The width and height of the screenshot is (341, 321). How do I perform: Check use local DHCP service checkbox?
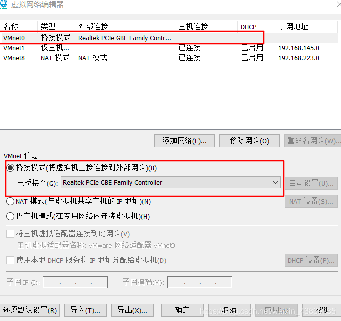(10, 260)
